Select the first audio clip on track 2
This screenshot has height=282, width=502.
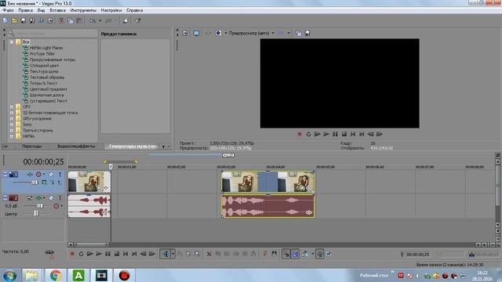click(x=89, y=206)
